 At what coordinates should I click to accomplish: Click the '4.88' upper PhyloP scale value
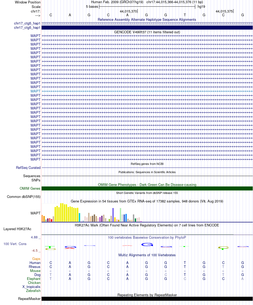click(34, 237)
